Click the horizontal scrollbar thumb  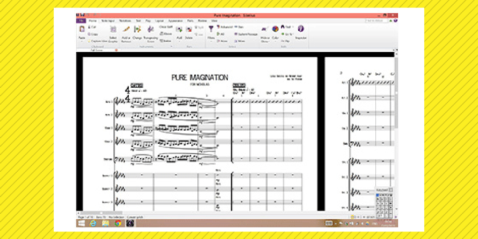point(101,213)
